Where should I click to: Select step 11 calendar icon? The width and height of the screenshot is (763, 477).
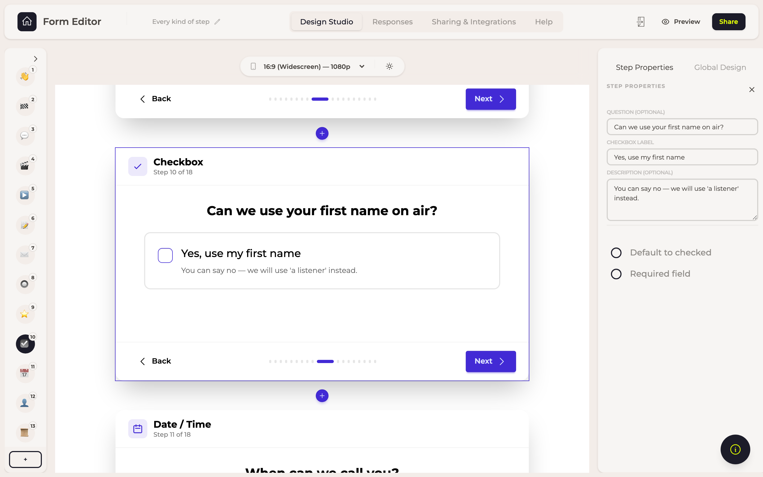(x=25, y=373)
